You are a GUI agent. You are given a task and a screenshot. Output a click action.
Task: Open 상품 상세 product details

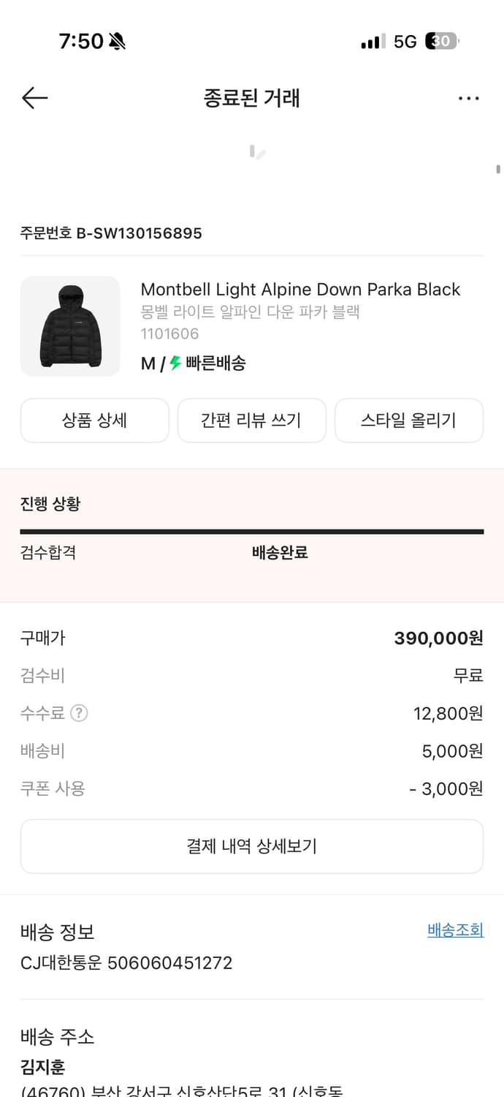(94, 421)
